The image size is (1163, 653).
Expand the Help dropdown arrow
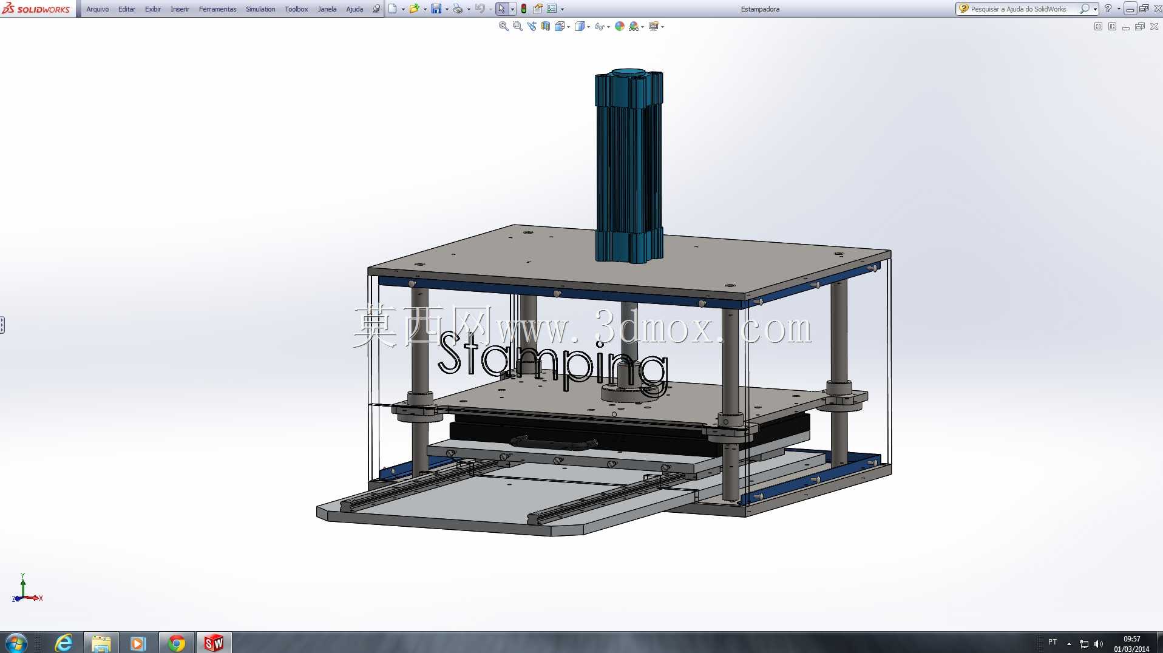coord(1119,9)
